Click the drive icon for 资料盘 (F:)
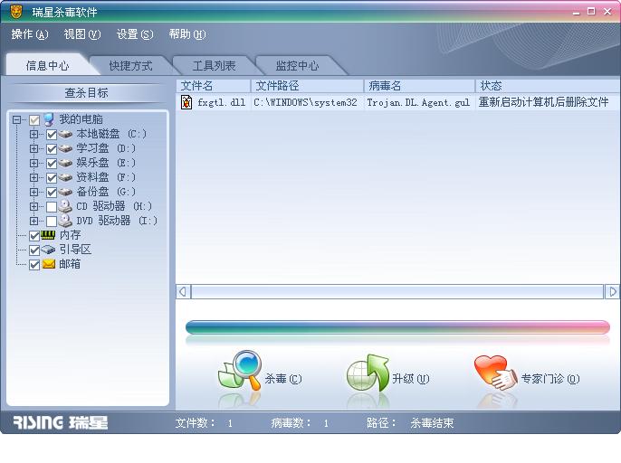 tap(66, 177)
